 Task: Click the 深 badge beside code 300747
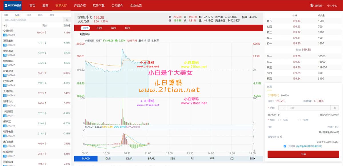[5, 65]
